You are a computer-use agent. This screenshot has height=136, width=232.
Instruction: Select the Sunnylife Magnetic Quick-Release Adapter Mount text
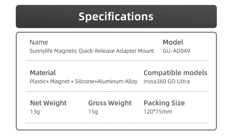click(92, 51)
